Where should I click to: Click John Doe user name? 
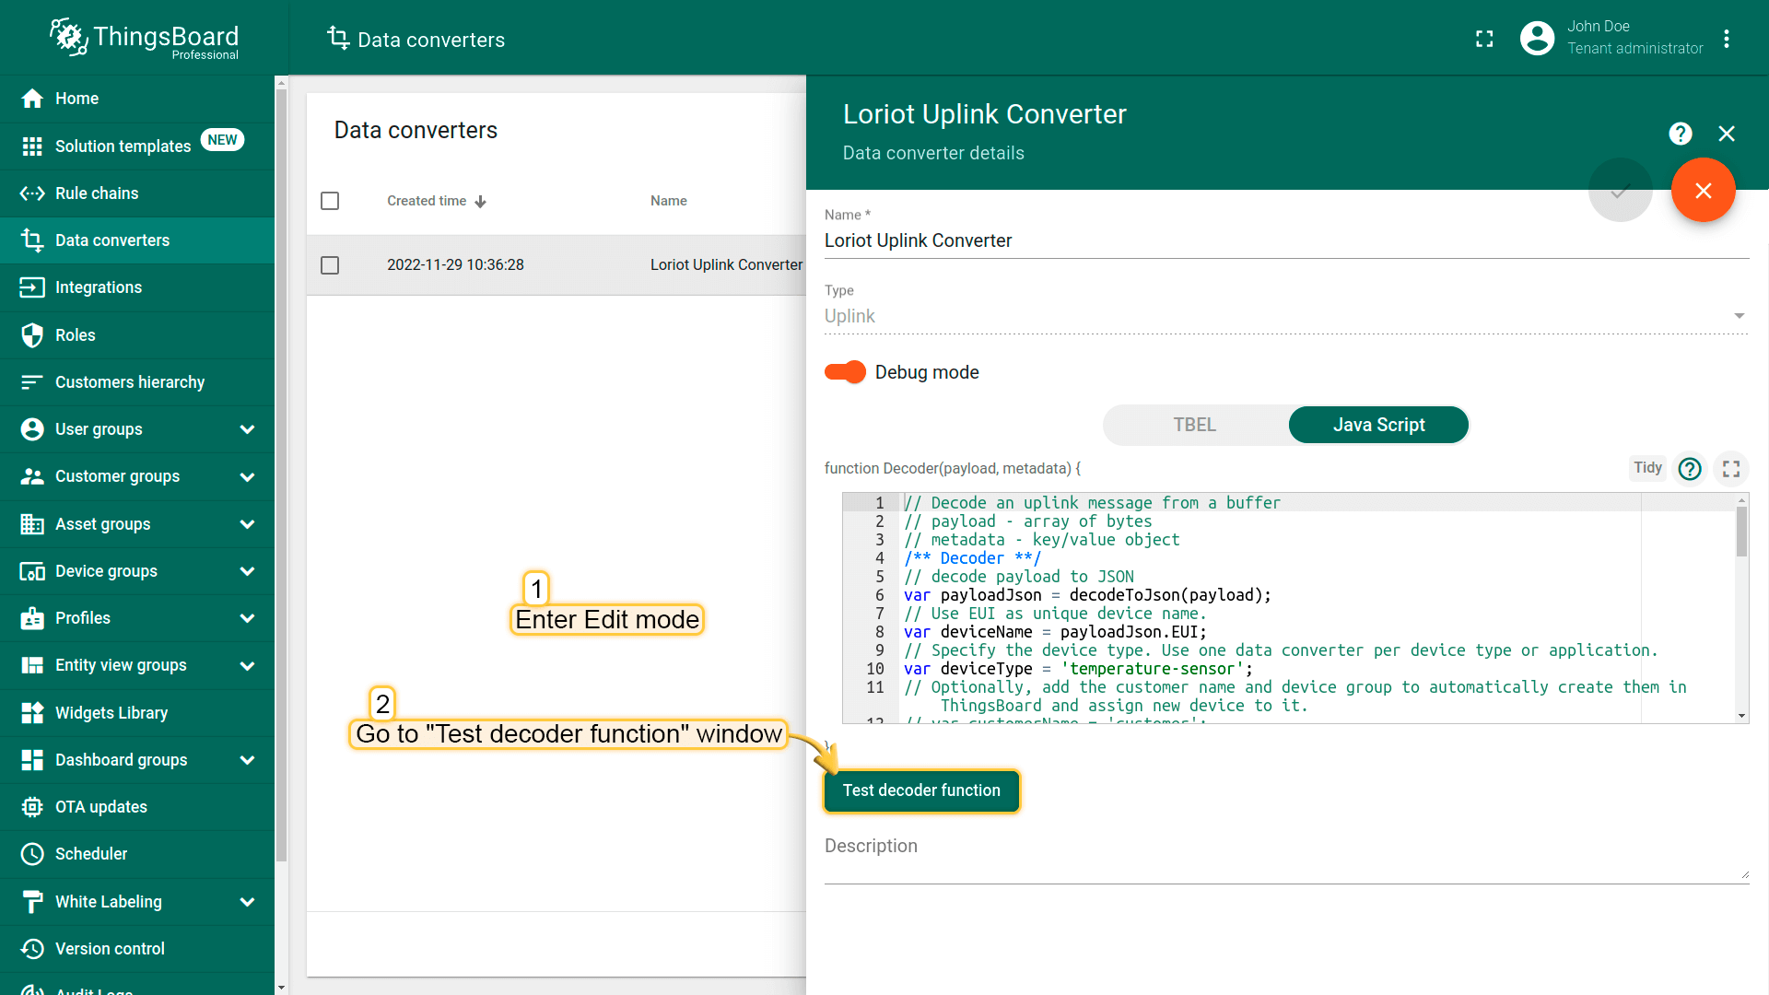(x=1599, y=27)
